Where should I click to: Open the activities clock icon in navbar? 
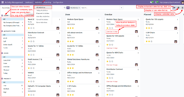[156, 2]
